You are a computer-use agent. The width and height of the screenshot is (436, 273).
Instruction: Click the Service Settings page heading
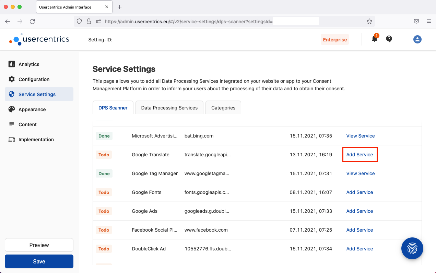tap(124, 69)
